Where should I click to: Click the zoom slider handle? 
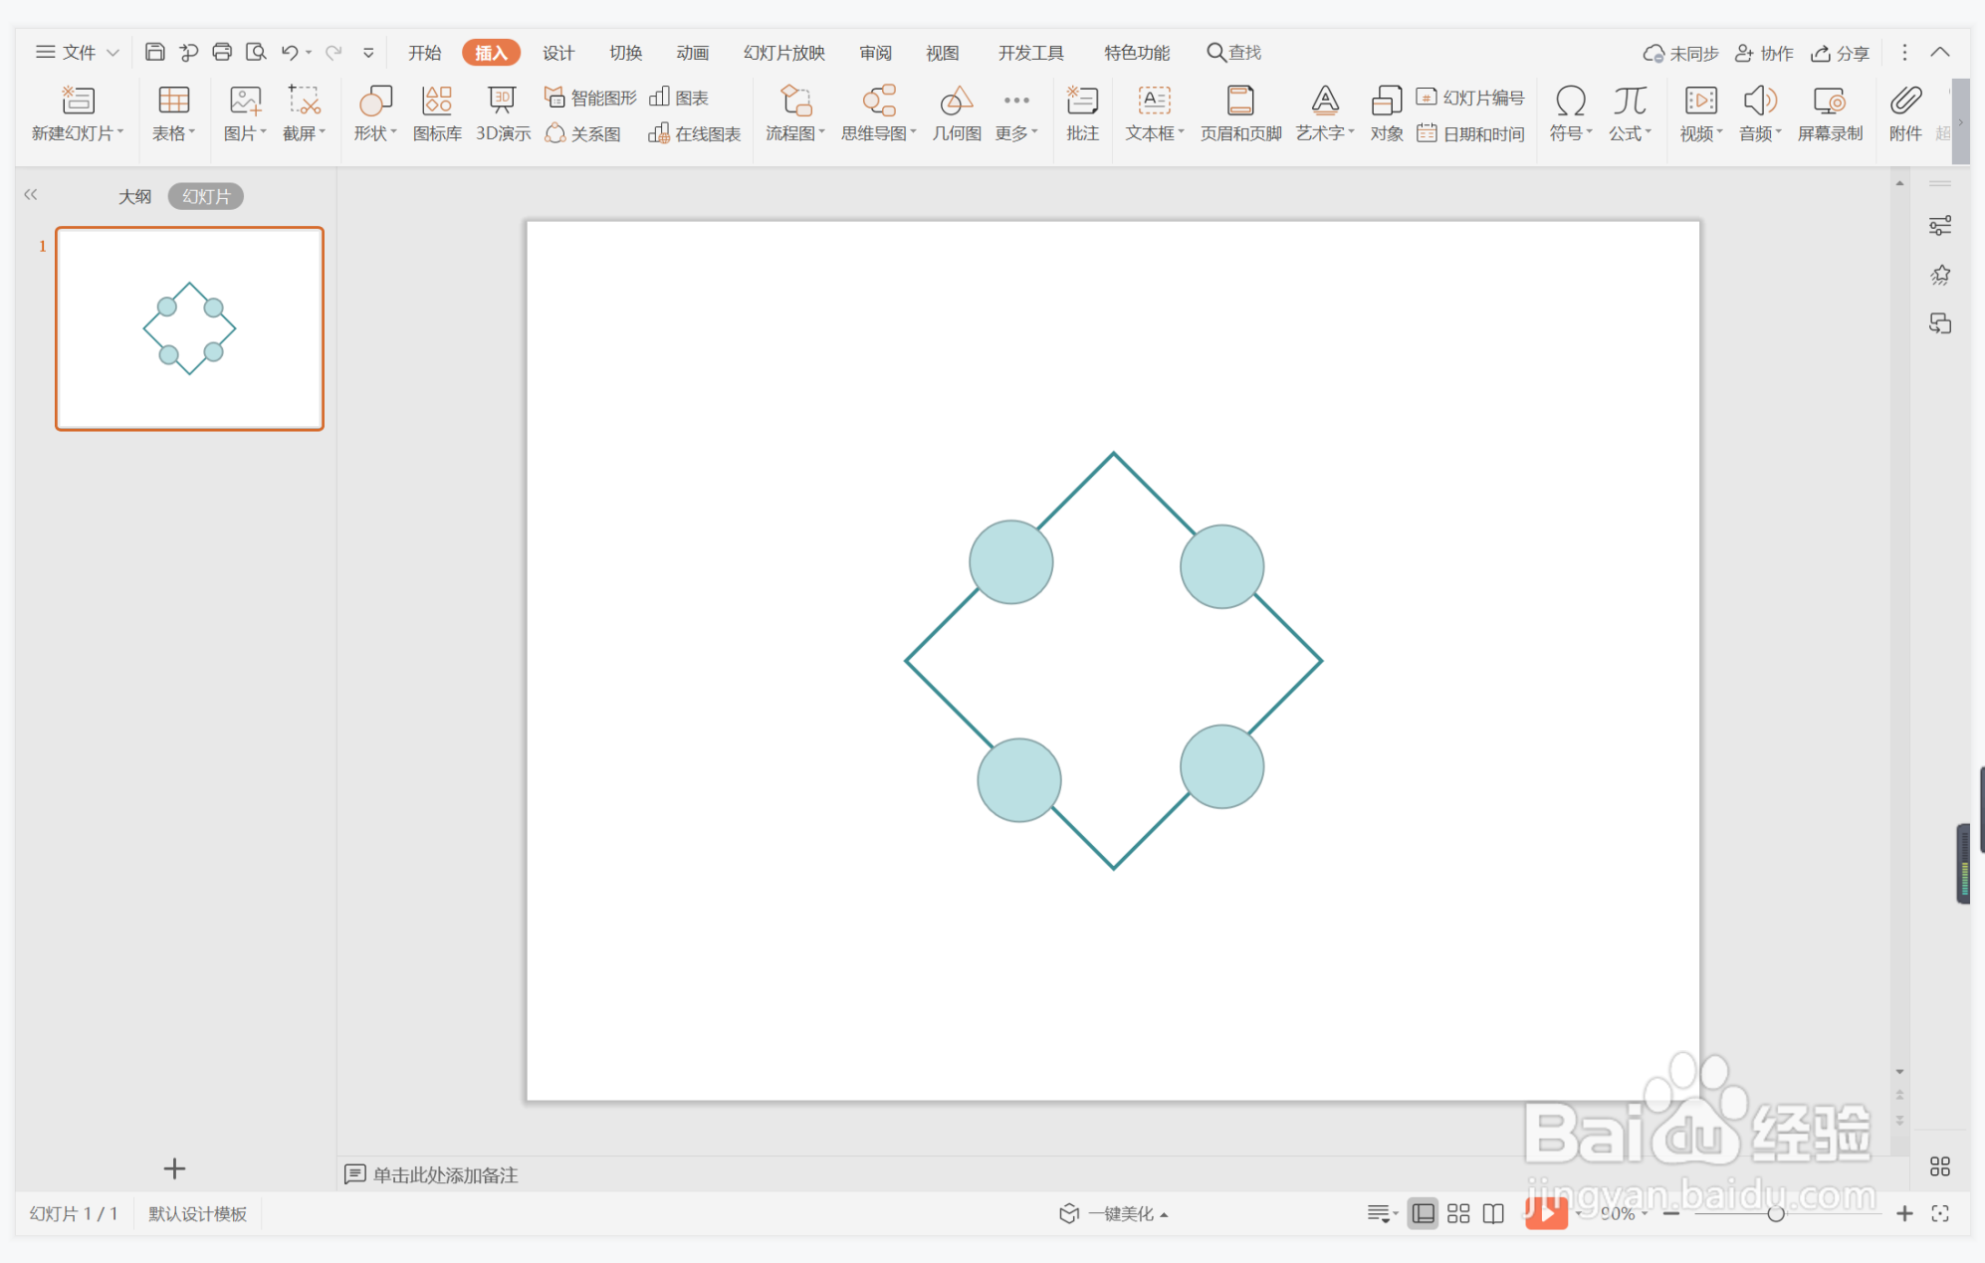click(x=1775, y=1213)
